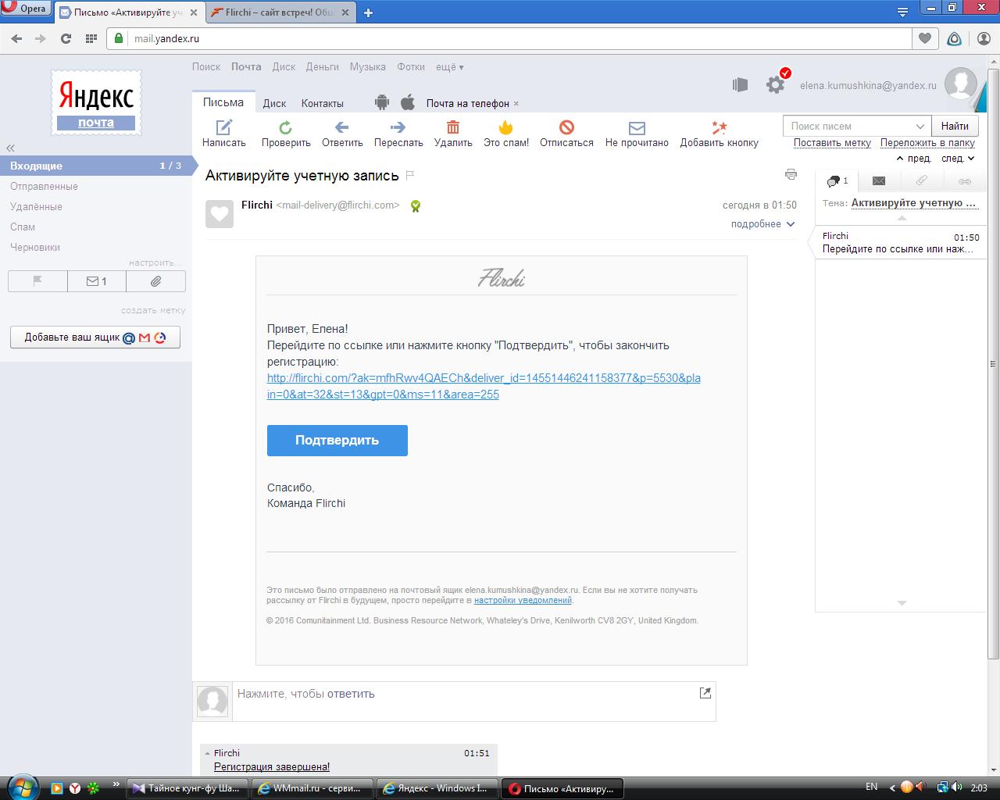Collapse the thread panel up arrow
The height and width of the screenshot is (800, 1000).
coord(902,218)
